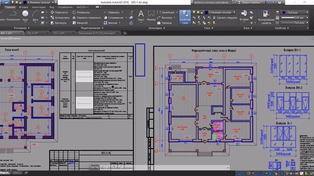Screen dimensions: 314x176
Task: Open Свойства слоя layer properties
Action: [185, 18]
